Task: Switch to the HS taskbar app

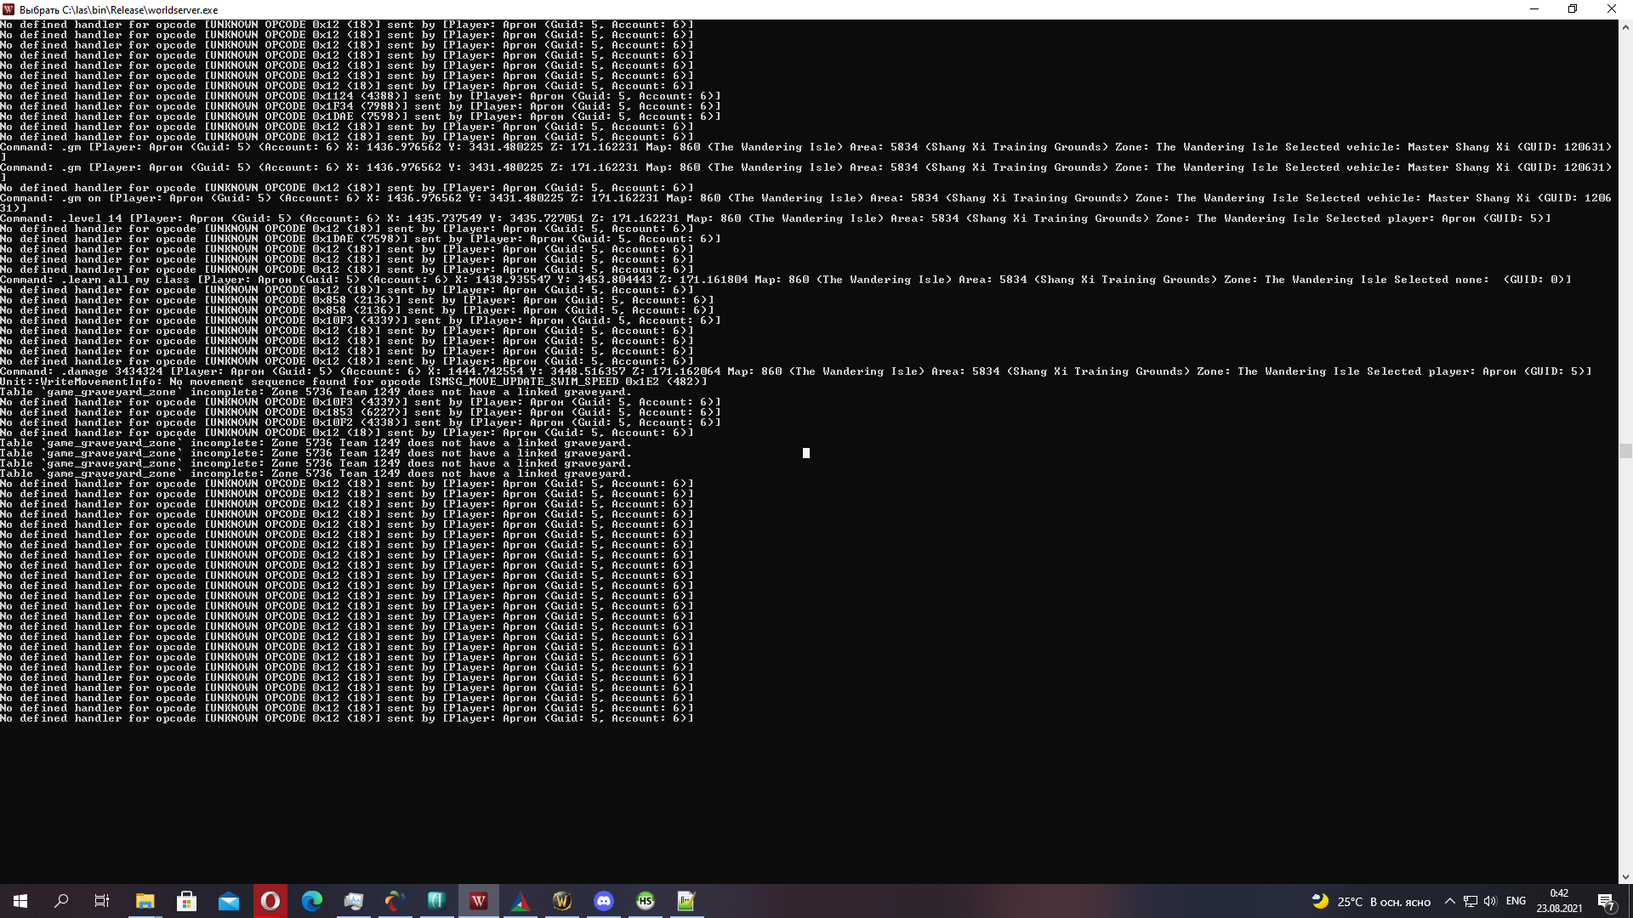Action: pos(646,901)
